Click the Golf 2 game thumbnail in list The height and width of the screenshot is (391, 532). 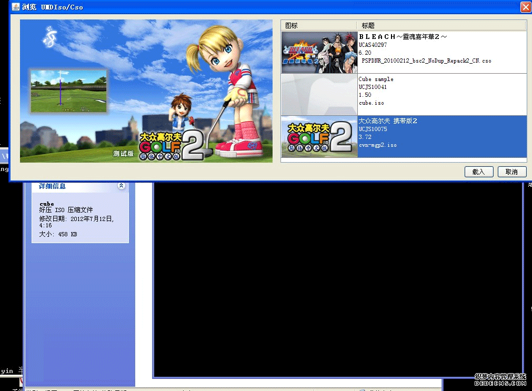319,136
